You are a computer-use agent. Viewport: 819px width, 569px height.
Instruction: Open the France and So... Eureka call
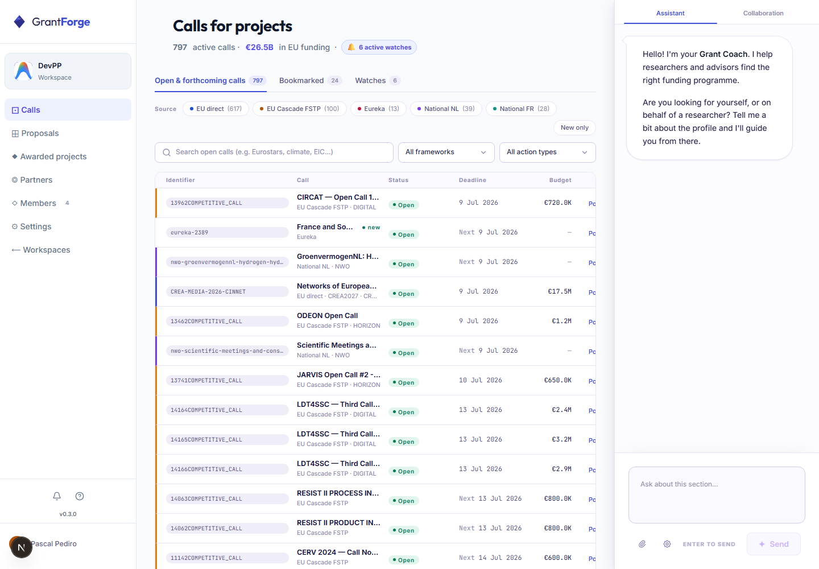(x=375, y=233)
